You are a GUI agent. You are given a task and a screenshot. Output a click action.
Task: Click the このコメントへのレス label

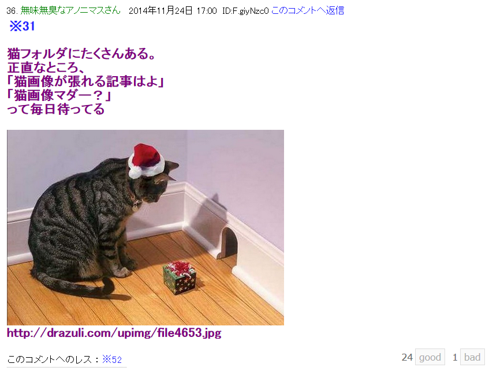click(50, 359)
